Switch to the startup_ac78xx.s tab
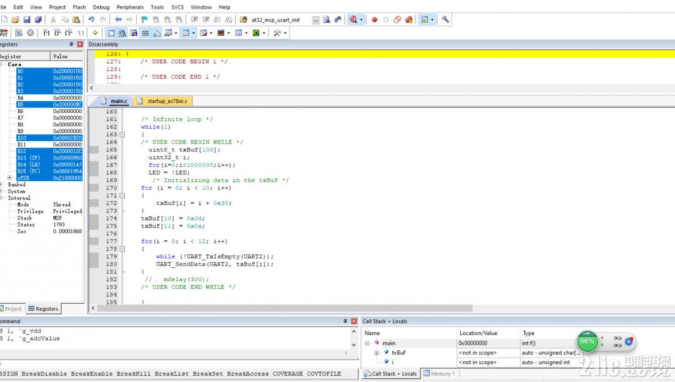The width and height of the screenshot is (675, 382). [x=162, y=101]
